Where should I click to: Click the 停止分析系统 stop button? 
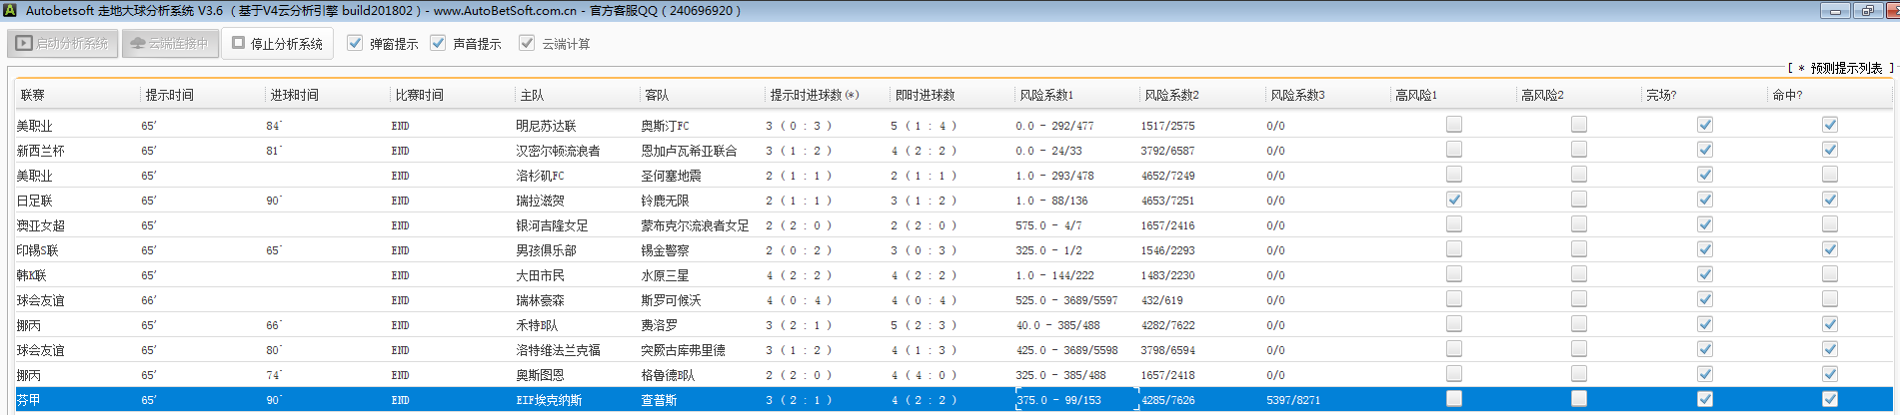tap(277, 44)
